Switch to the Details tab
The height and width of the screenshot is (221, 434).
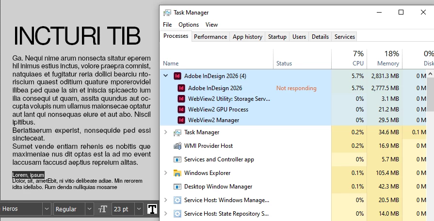coord(320,37)
